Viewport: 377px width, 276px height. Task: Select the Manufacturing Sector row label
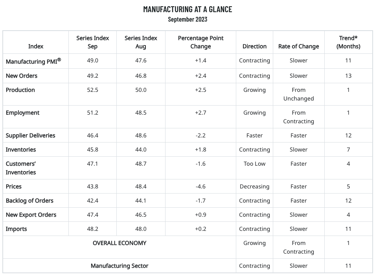pyautogui.click(x=120, y=266)
